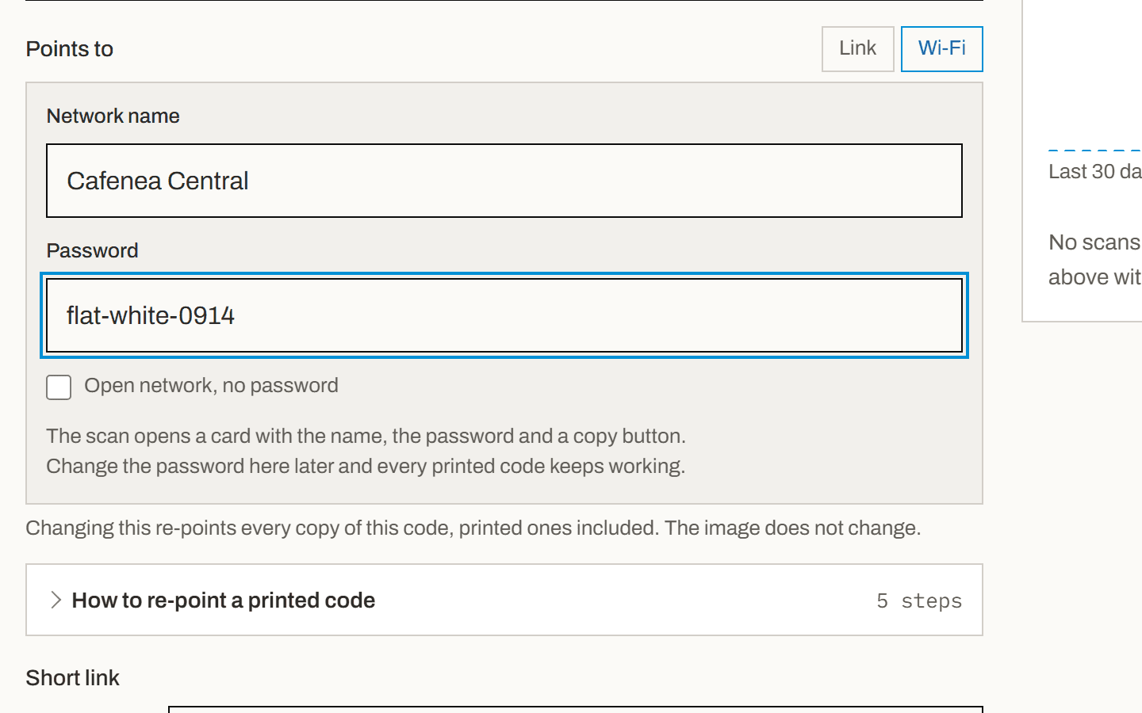Click the 'Points to' heading

click(69, 49)
